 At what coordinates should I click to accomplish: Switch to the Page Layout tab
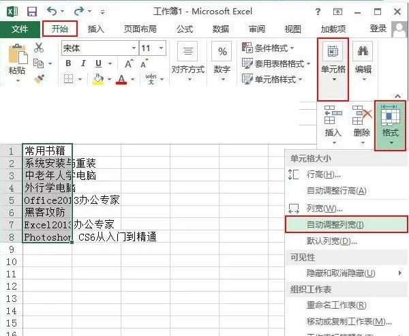tap(140, 29)
